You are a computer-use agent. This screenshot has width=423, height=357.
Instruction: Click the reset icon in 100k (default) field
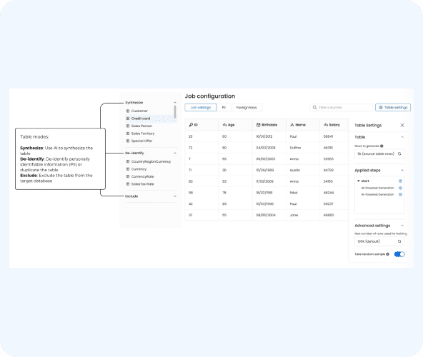399,241
